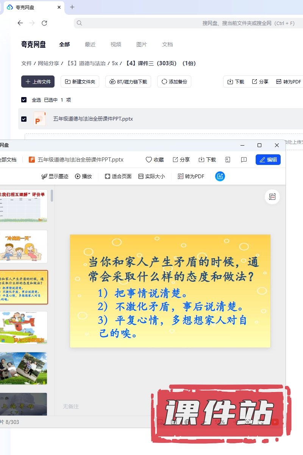Click the AI assistant icon in viewer toolbar
This screenshot has width=303, height=455.
(x=220, y=176)
